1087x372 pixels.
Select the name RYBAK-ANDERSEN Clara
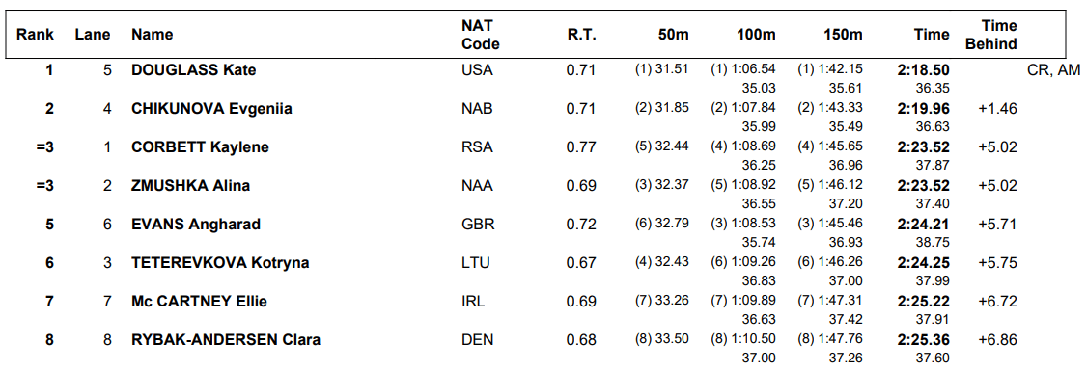pos(225,340)
